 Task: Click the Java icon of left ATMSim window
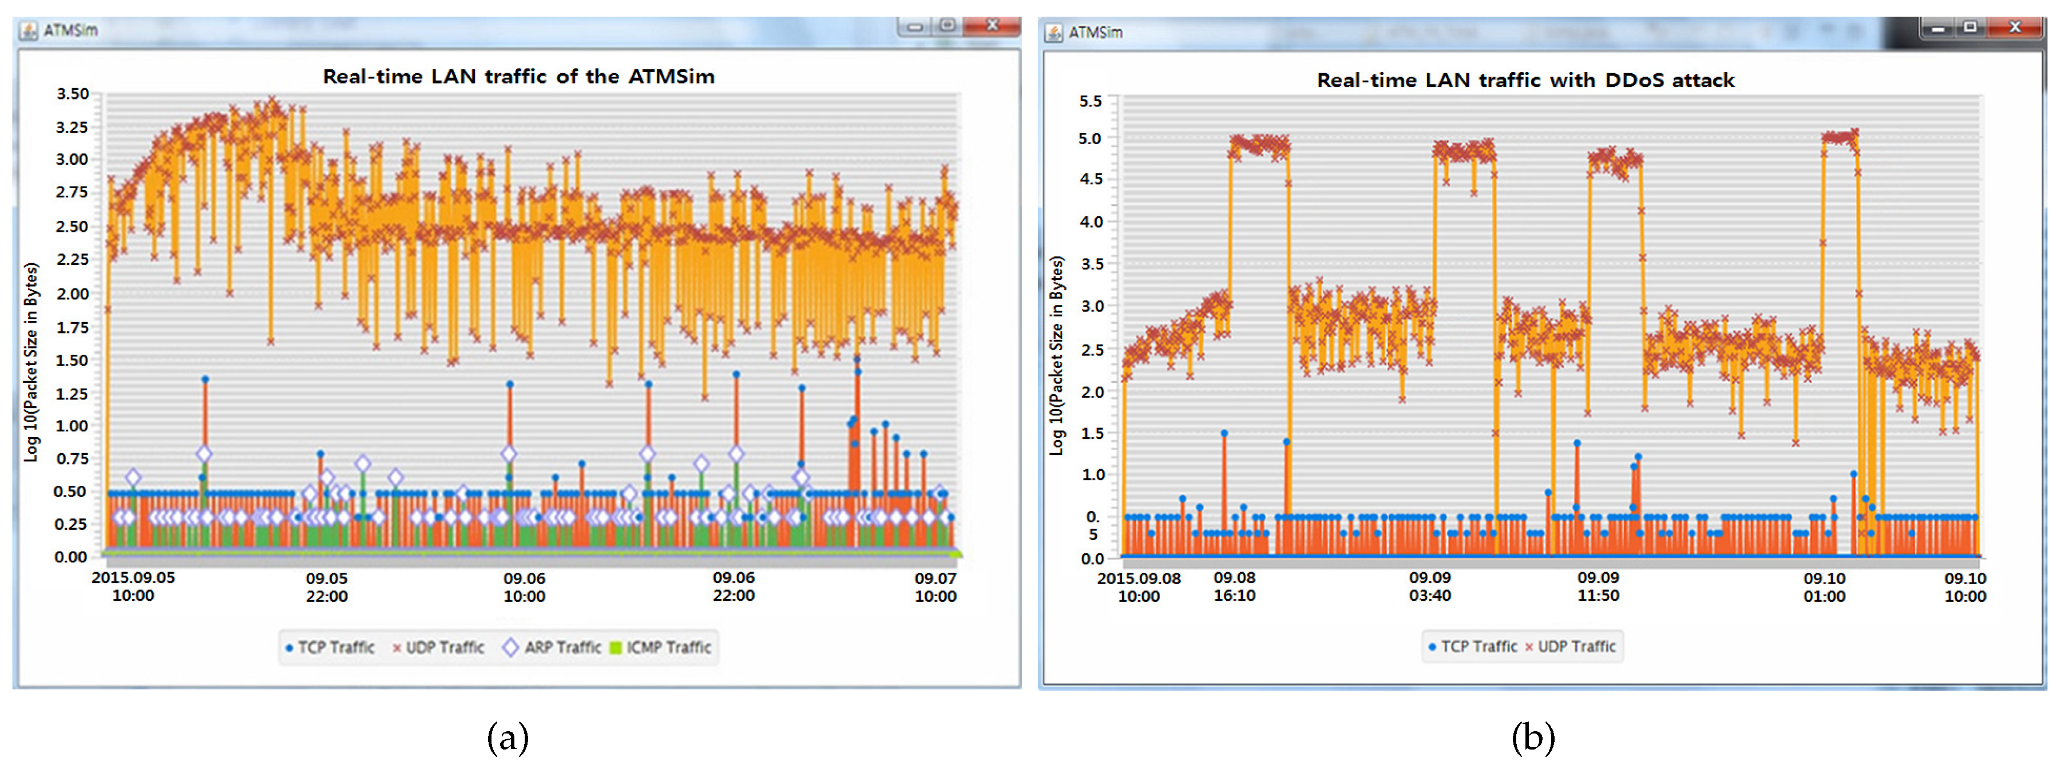(x=29, y=30)
